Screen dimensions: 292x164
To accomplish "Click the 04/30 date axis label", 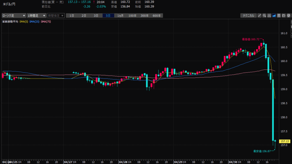I will pyautogui.click(x=233, y=162).
